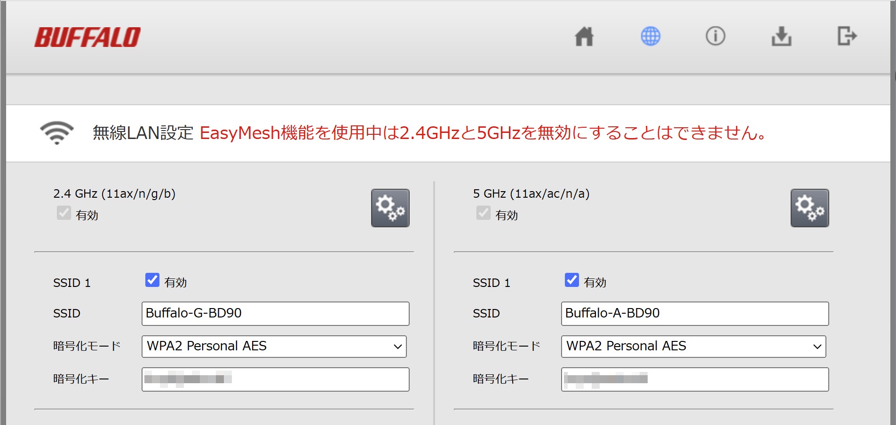The height and width of the screenshot is (425, 896).
Task: Open 5 GHz 暗号化モード dropdown
Action: (x=694, y=347)
